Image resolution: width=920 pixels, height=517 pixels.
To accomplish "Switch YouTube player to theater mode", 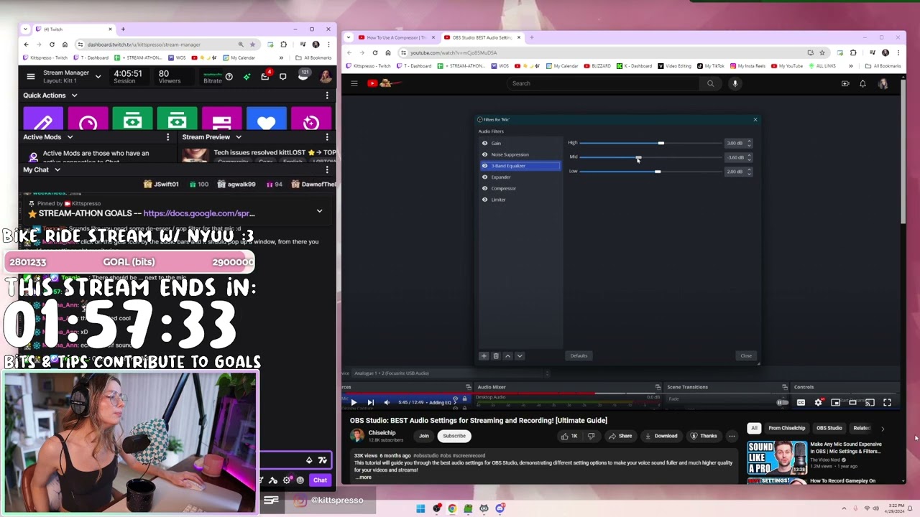I will (x=852, y=403).
